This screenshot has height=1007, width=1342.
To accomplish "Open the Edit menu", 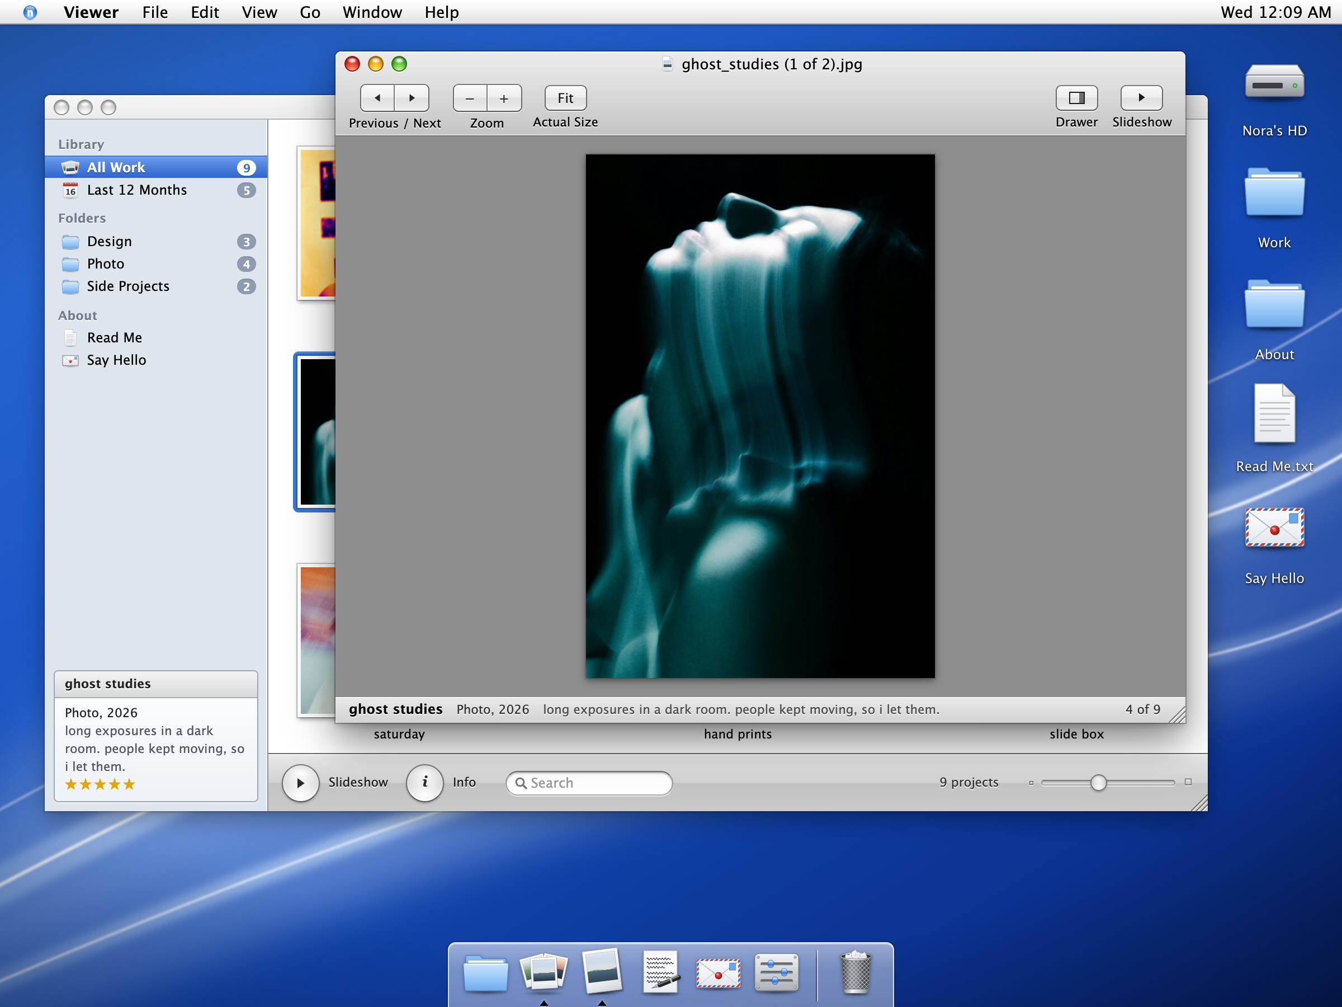I will [x=205, y=12].
